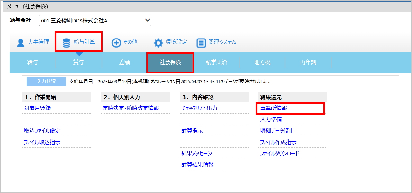The width and height of the screenshot is (412, 193).
Task: Open the 定時決定・随時改定情報 link
Action: point(131,108)
